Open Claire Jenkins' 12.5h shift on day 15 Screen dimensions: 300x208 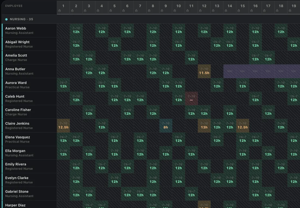pos(243,126)
